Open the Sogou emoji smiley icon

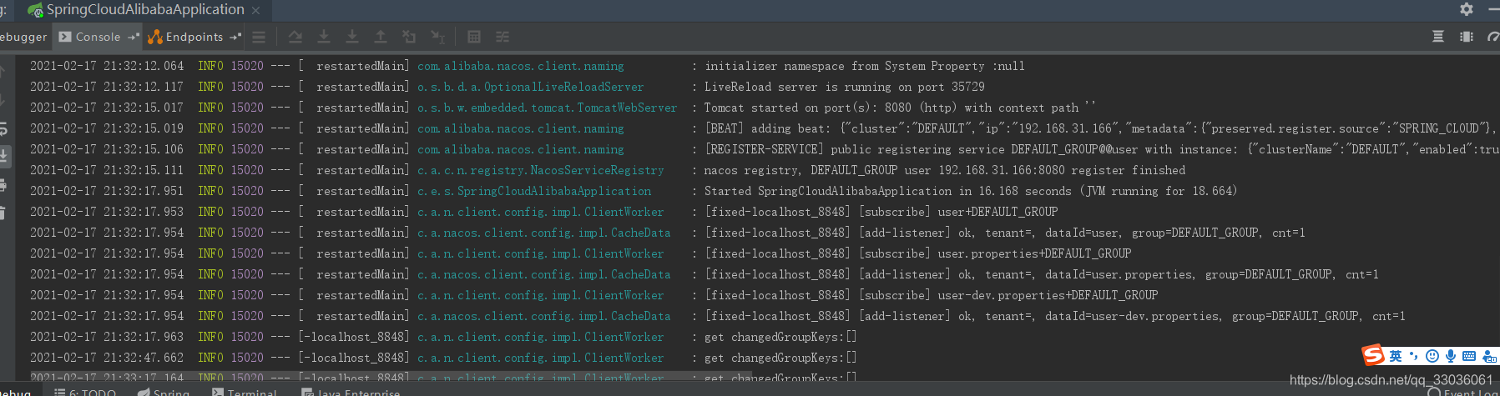click(x=1432, y=356)
